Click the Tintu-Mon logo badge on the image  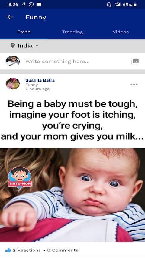[20, 178]
